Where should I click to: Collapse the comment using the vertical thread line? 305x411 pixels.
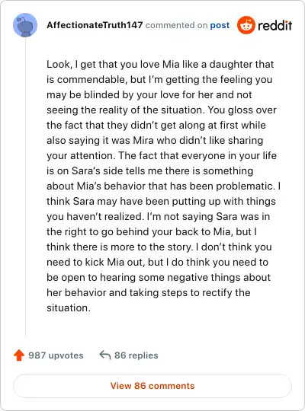click(x=25, y=187)
